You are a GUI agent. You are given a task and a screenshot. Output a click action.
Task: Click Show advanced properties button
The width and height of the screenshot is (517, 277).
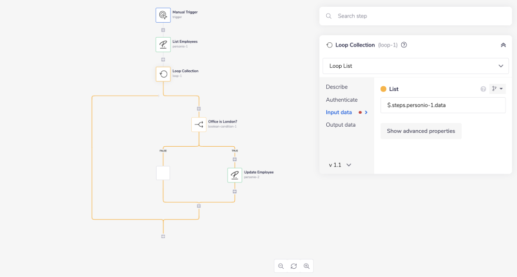tap(421, 131)
